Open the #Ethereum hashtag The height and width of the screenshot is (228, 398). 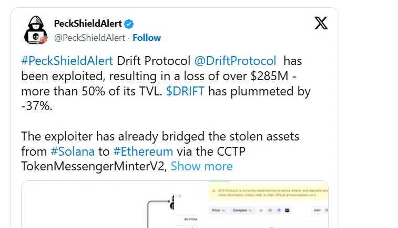click(x=143, y=151)
